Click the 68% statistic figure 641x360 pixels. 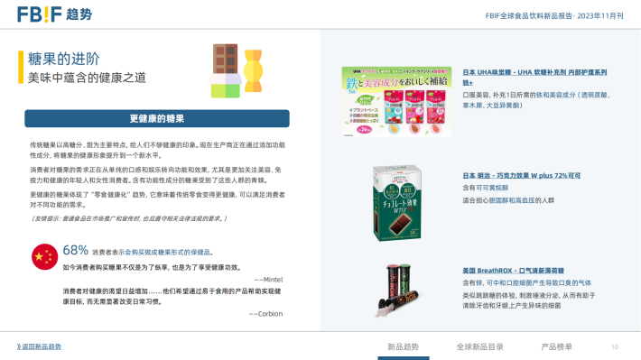[x=76, y=250]
